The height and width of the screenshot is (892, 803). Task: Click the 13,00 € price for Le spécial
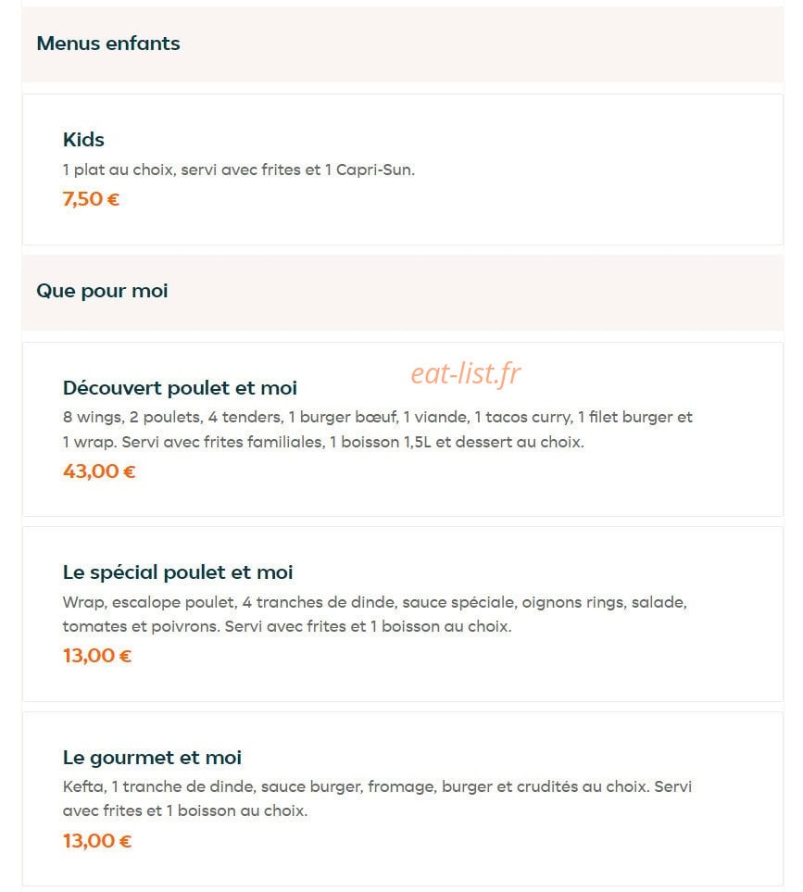[97, 656]
